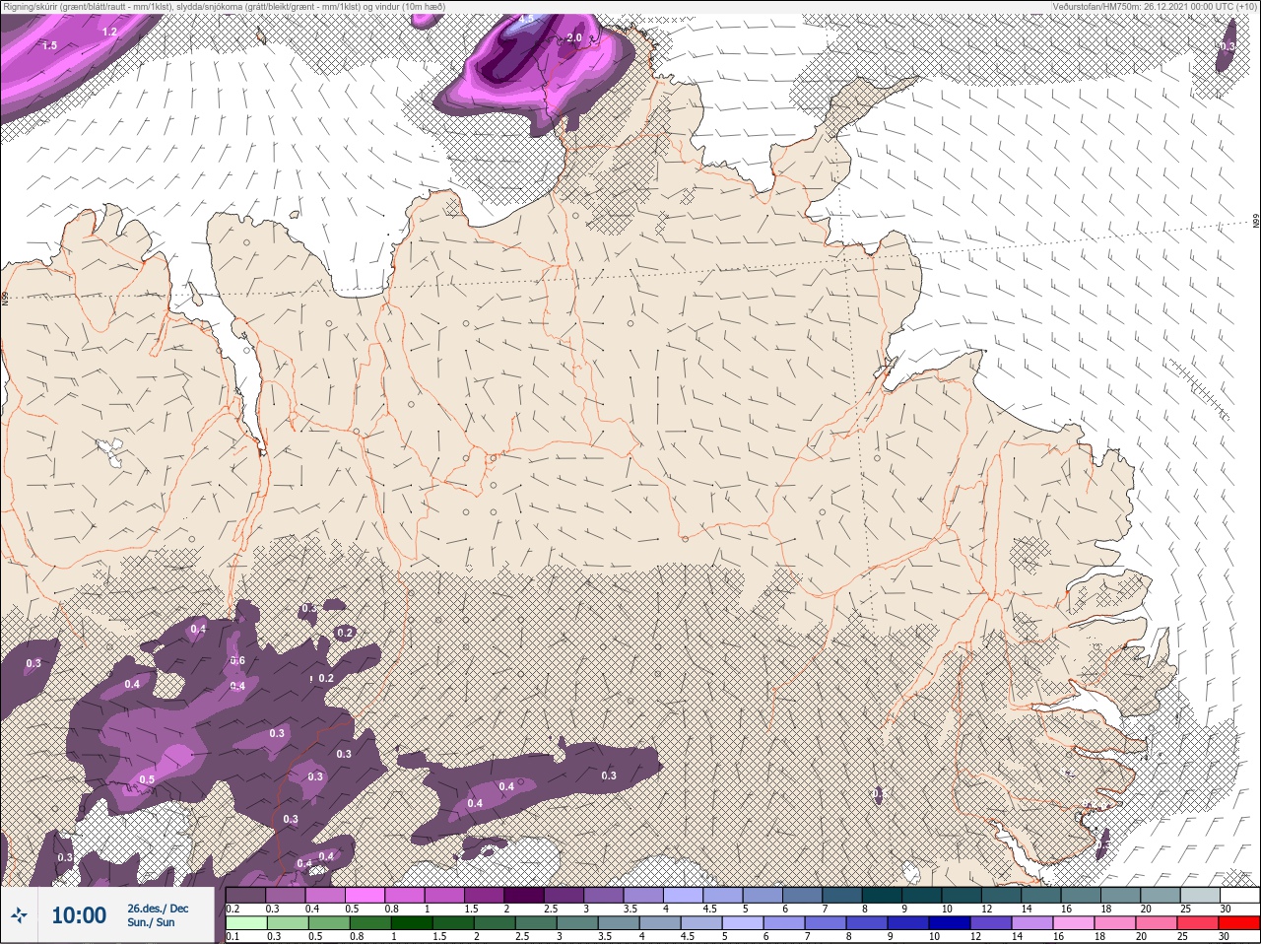The width and height of the screenshot is (1261, 944).
Task: Pick the bright magenta swatch in the upper legend row
Action: tap(365, 895)
